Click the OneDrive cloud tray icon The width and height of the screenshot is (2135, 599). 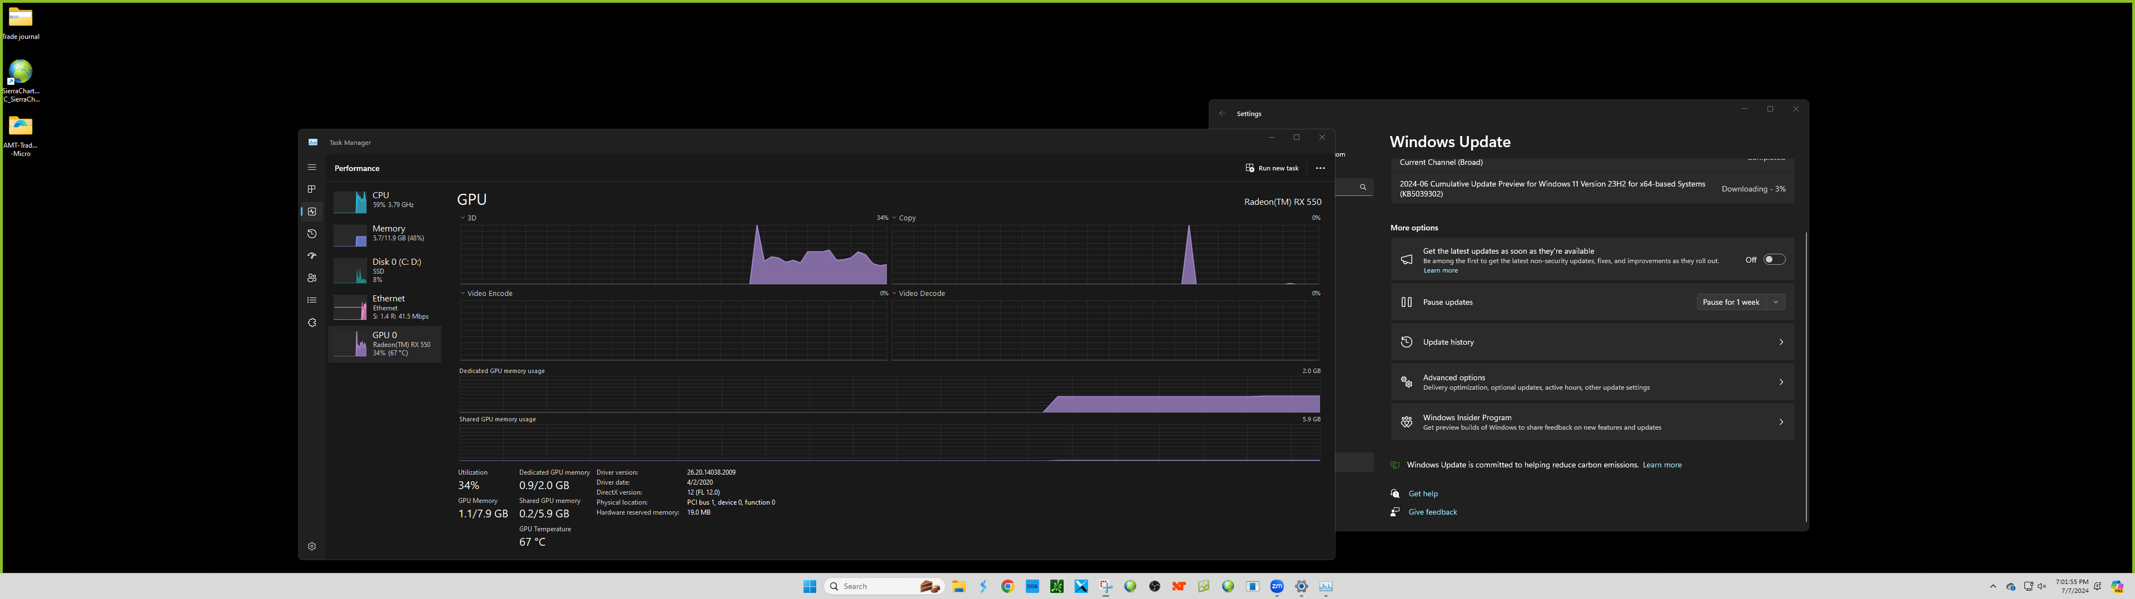[2010, 587]
